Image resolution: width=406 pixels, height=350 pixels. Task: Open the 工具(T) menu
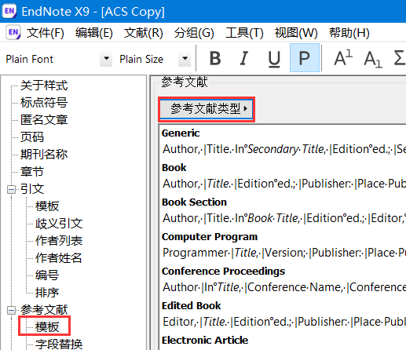point(244,33)
